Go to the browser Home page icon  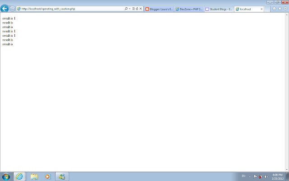[274, 9]
